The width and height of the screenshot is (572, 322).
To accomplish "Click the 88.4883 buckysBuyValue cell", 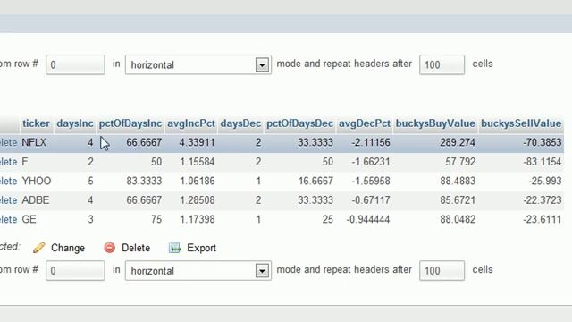I will (458, 181).
